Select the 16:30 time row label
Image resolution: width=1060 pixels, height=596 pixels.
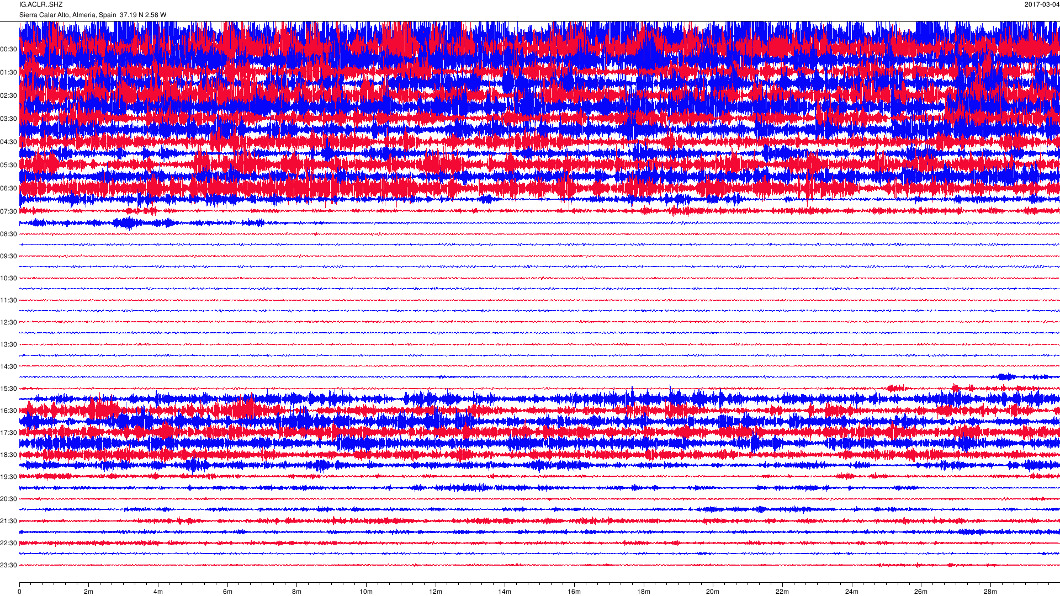[x=9, y=411]
